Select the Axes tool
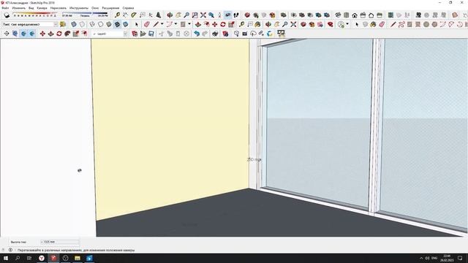 (151, 15)
